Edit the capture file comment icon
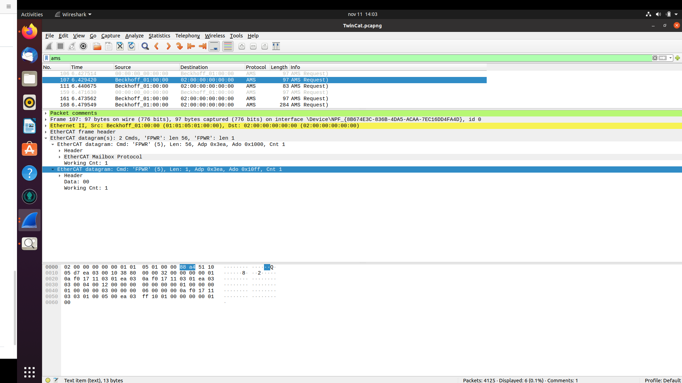Viewport: 682px width, 383px height. click(x=56, y=380)
